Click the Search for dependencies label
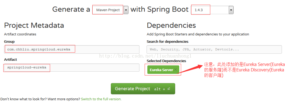 tap(168, 42)
